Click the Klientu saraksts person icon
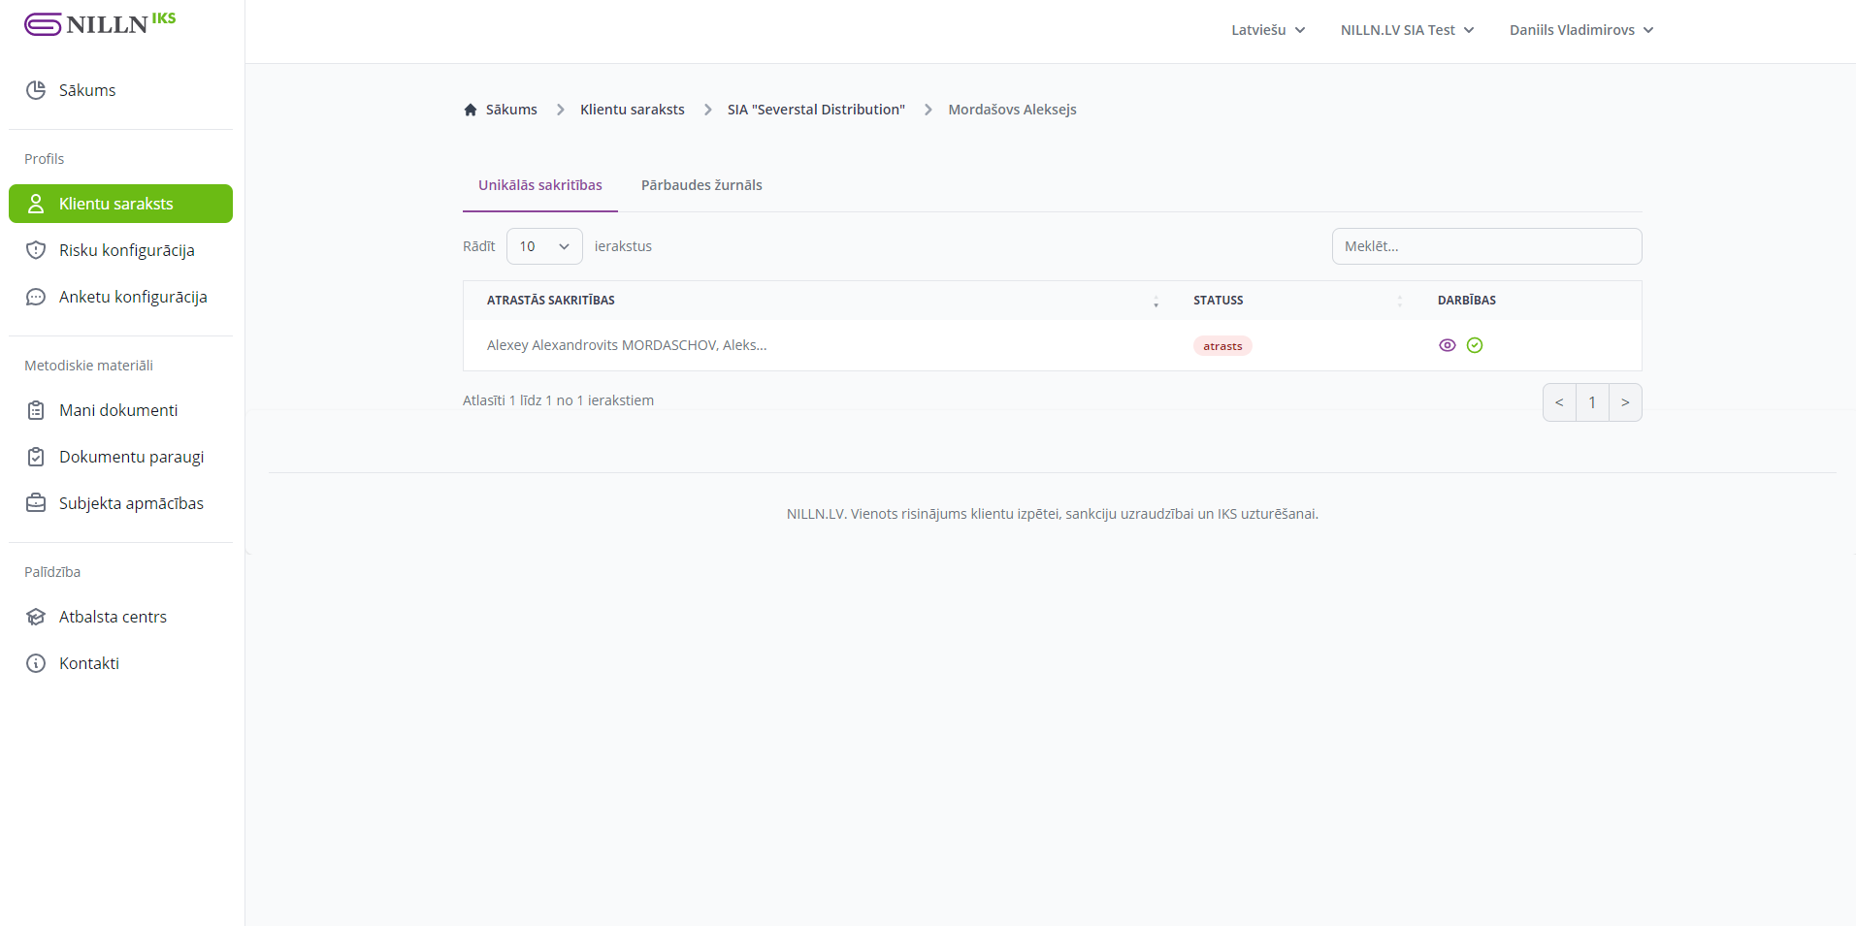This screenshot has height=926, width=1856. (36, 204)
